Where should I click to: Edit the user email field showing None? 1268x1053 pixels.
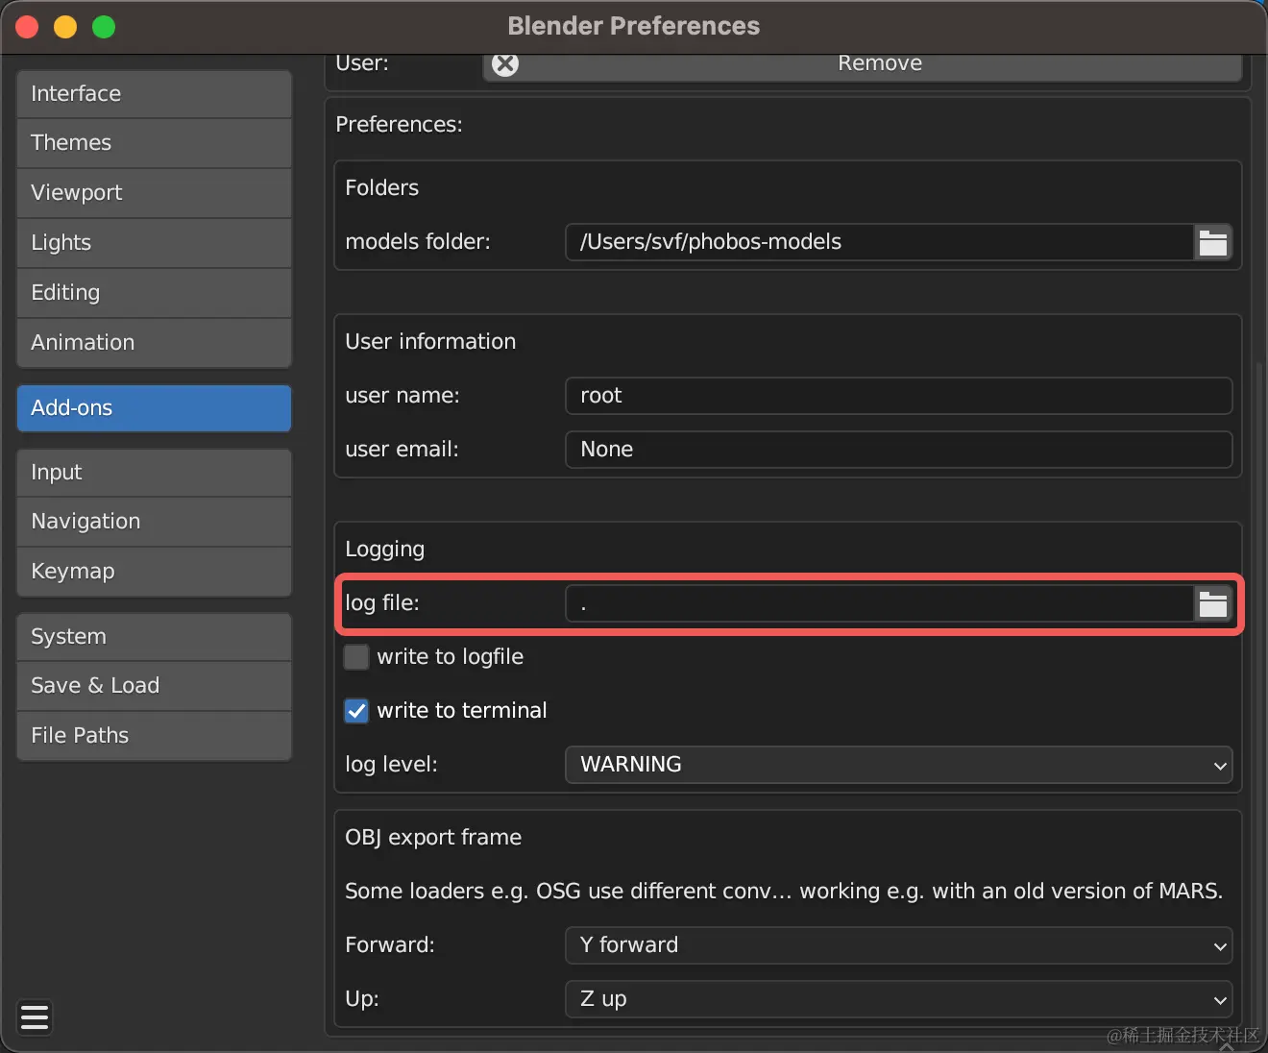tap(898, 449)
